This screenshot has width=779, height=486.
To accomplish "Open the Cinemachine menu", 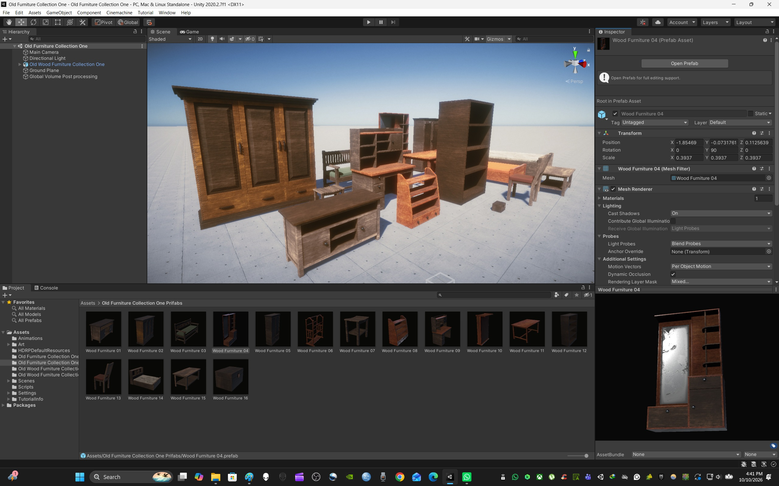I will click(119, 12).
